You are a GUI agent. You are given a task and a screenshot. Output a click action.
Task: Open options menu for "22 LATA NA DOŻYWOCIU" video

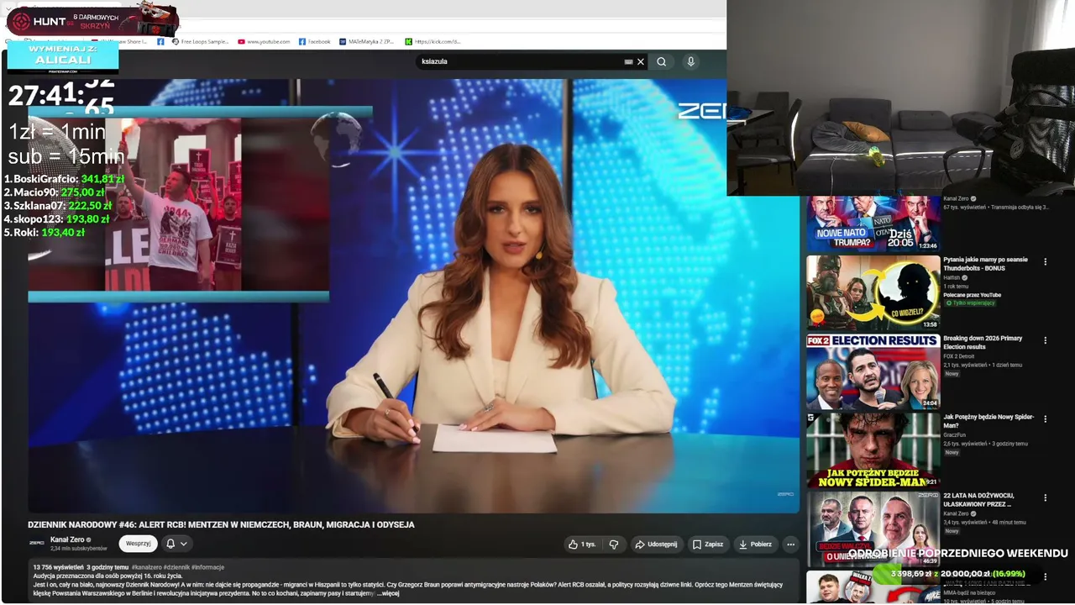(1046, 497)
